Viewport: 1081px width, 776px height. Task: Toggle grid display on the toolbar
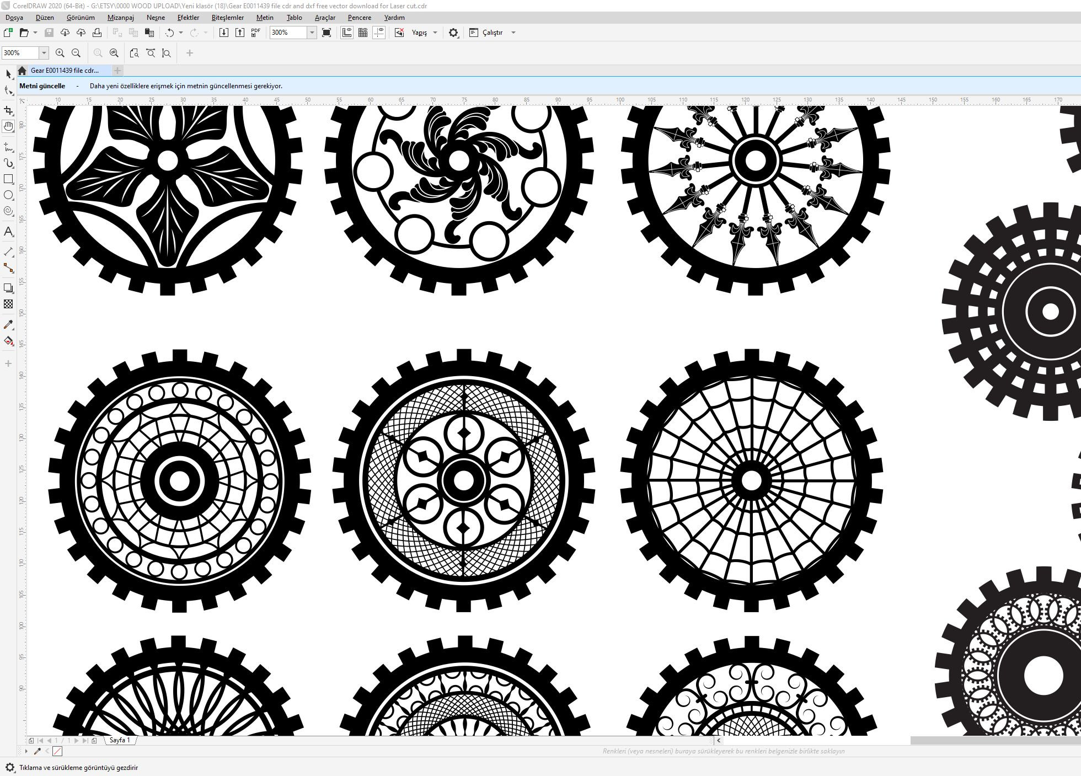[x=362, y=33]
